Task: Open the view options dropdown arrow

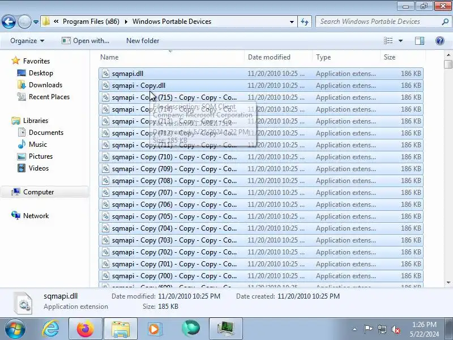Action: 400,41
